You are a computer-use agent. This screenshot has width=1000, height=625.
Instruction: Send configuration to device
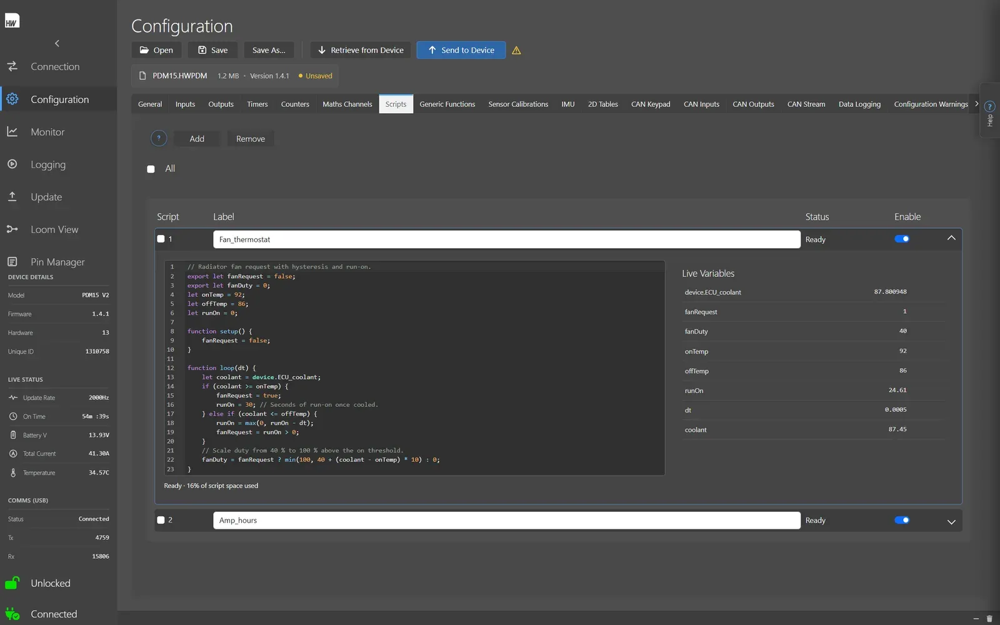point(461,50)
